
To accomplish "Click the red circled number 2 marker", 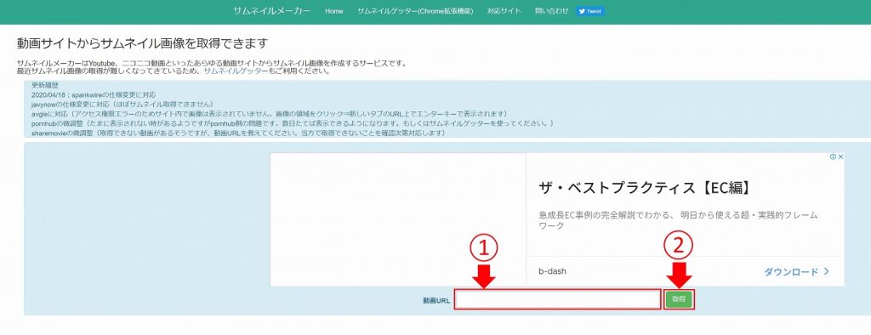I will (679, 247).
